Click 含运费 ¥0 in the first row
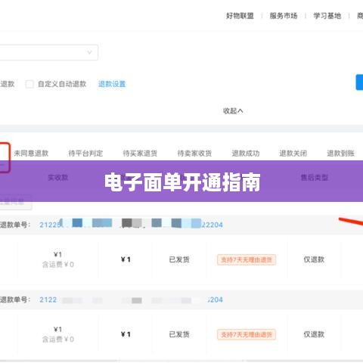This screenshot has width=363, height=363. coord(58,265)
